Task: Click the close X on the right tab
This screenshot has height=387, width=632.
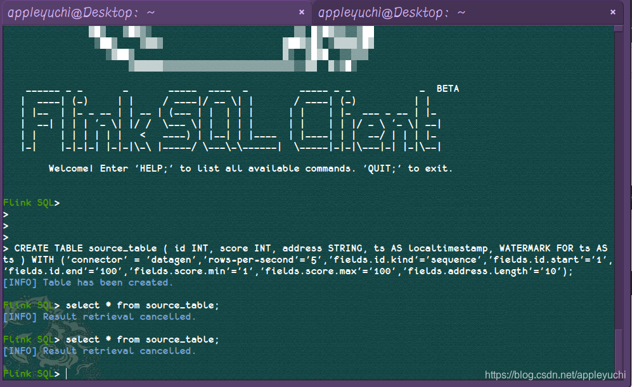Action: click(x=612, y=11)
